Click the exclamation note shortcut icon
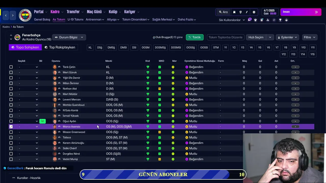The image size is (326, 183). pyautogui.click(x=262, y=20)
